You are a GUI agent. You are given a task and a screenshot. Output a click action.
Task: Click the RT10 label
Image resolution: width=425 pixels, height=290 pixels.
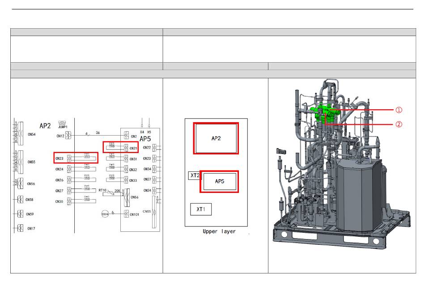coord(102,190)
